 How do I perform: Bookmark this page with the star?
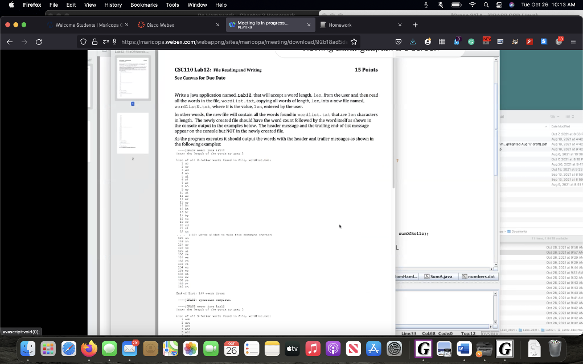point(354,42)
